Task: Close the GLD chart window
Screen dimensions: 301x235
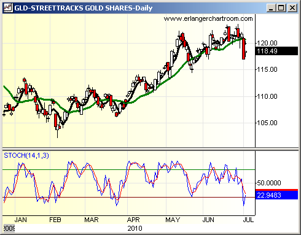Action: [x=292, y=8]
